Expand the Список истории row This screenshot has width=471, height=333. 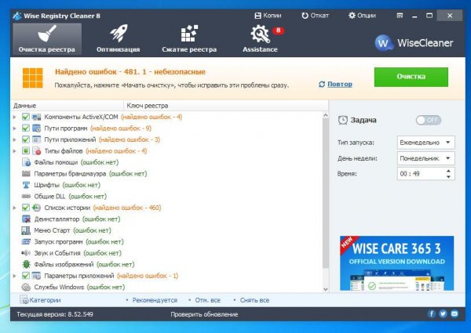pyautogui.click(x=15, y=208)
